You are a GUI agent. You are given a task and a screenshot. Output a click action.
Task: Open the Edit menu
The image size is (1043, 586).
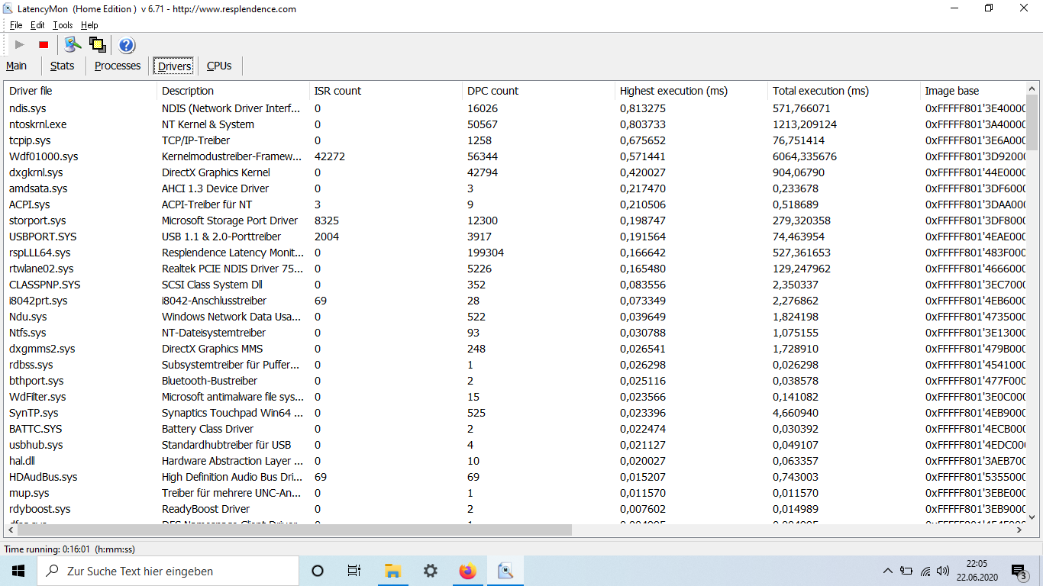point(37,25)
